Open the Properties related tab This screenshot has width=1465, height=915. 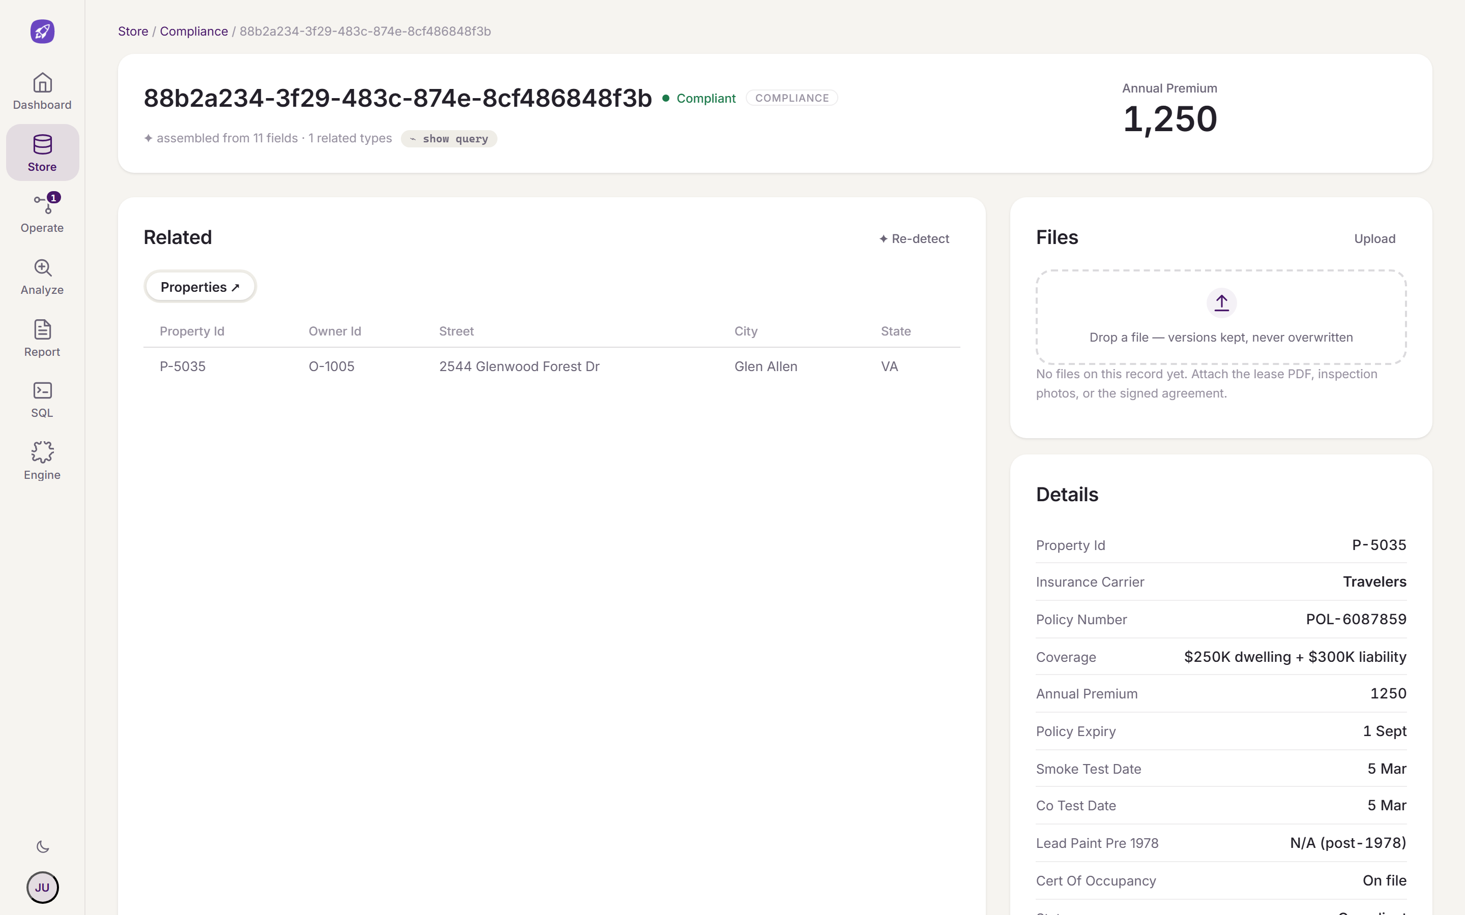200,287
